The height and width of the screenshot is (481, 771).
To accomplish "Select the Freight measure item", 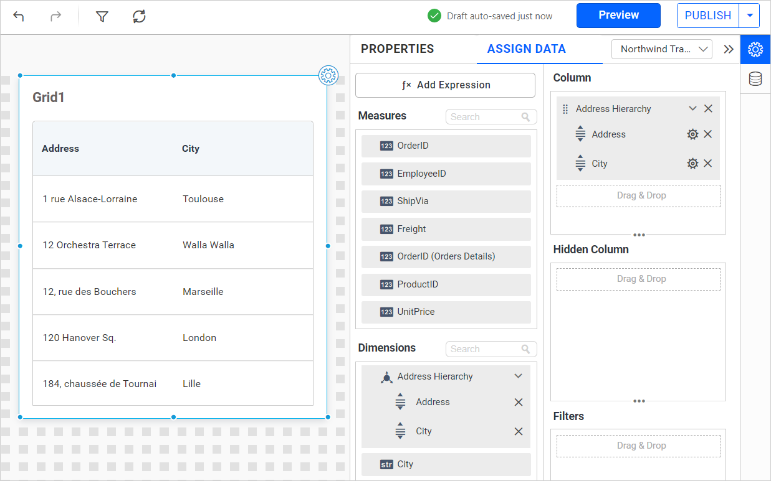I will pos(446,229).
